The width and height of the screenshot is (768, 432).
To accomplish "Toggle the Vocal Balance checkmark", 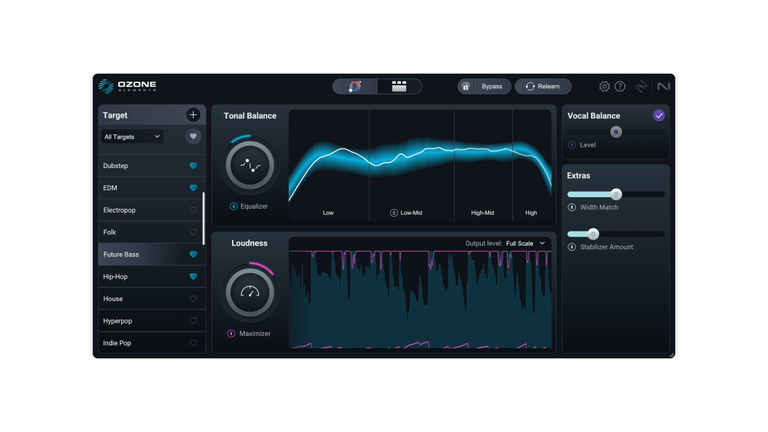I will pos(659,115).
